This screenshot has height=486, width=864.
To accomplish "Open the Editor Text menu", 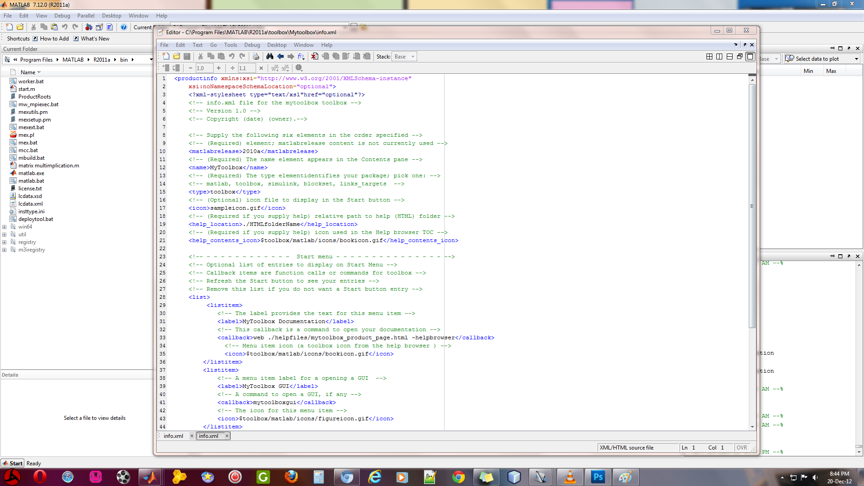I will tap(198, 45).
